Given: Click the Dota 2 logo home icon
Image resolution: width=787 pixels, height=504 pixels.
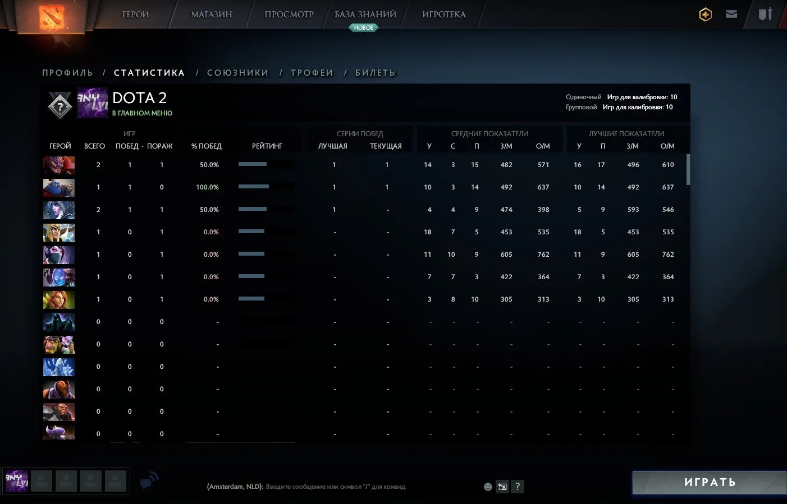Looking at the screenshot, I should [52, 17].
